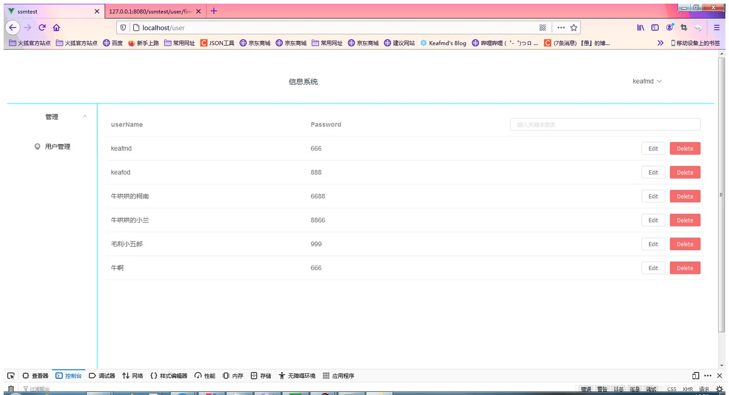Start the screenshot crop tool icon
Image resolution: width=729 pixels, height=395 pixels.
tap(684, 28)
